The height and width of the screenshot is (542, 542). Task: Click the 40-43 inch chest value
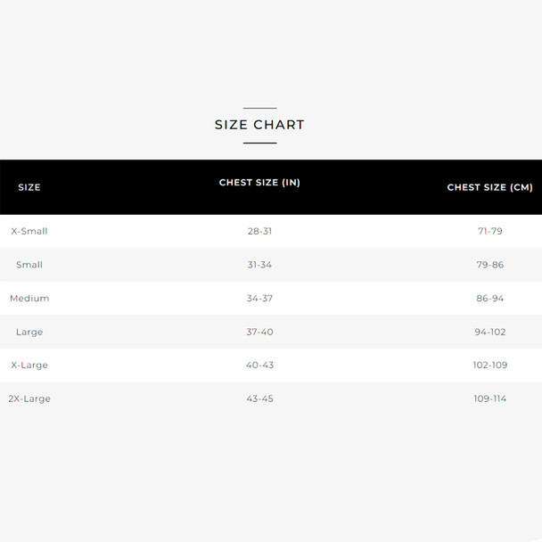pyautogui.click(x=259, y=365)
